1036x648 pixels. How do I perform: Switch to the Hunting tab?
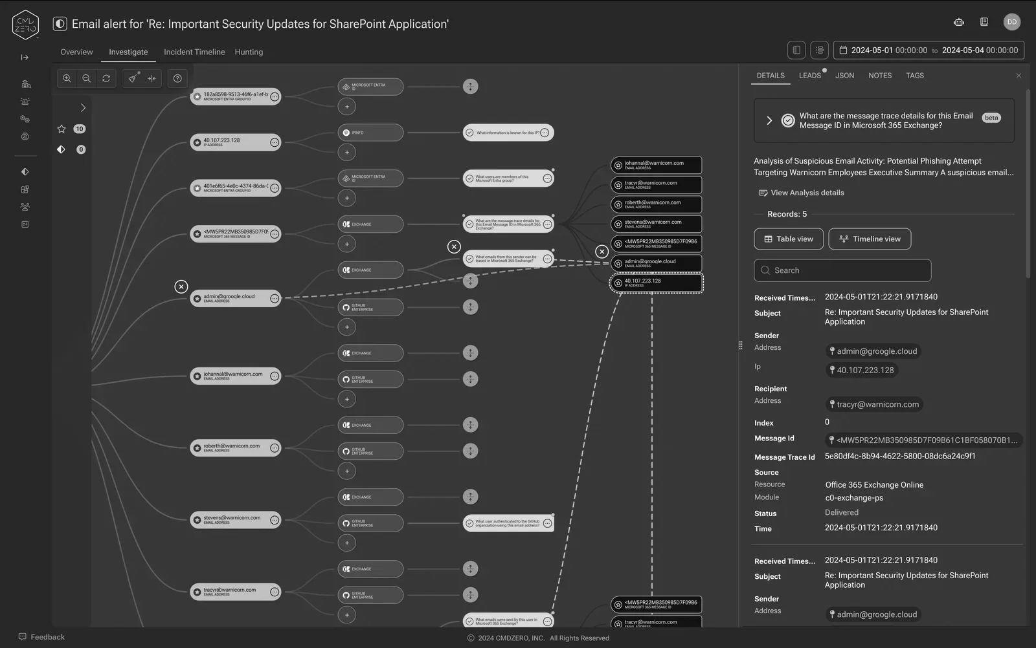tap(249, 52)
